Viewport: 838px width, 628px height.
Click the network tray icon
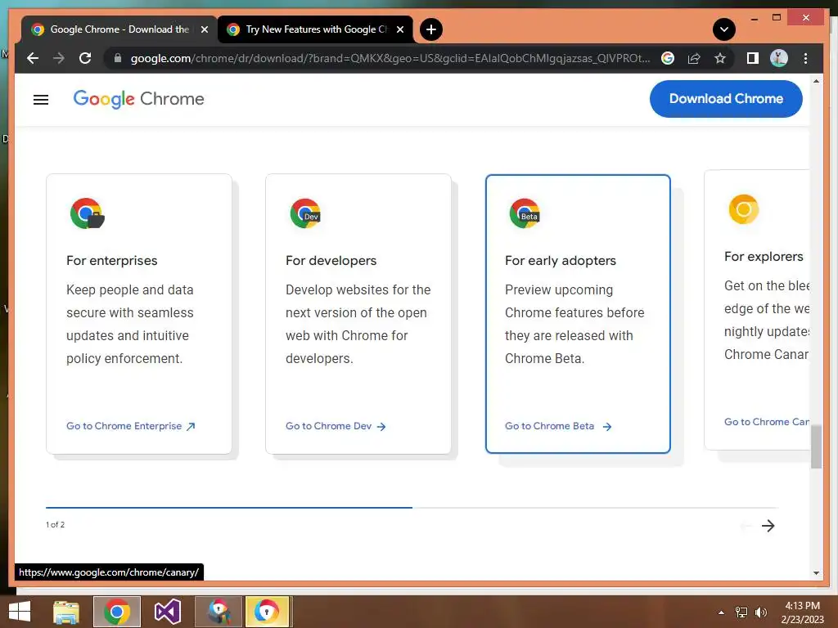[x=741, y=612]
